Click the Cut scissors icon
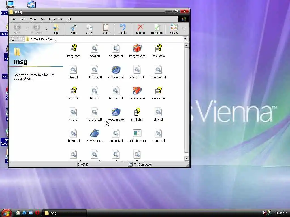The height and width of the screenshot is (217, 290). point(73,27)
